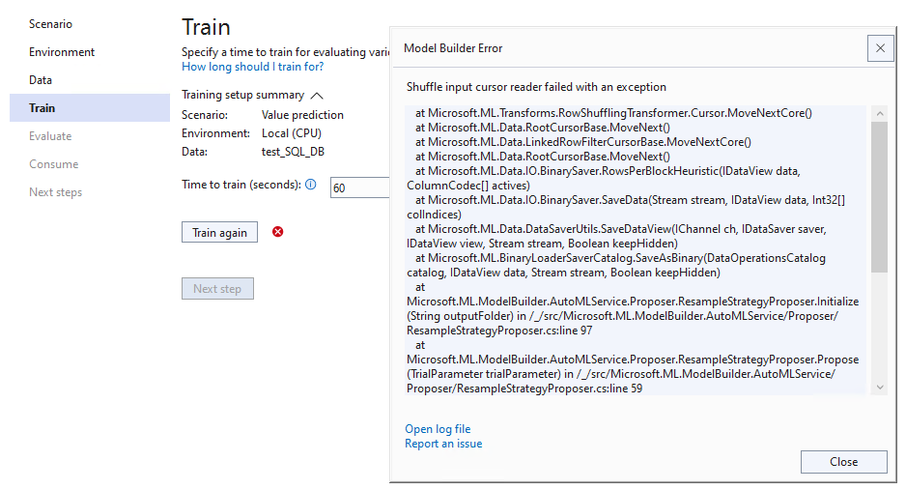Open the log file link

(x=438, y=429)
